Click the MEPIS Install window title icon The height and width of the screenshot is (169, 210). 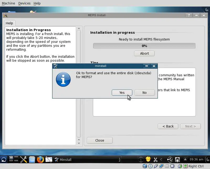tap(6, 15)
